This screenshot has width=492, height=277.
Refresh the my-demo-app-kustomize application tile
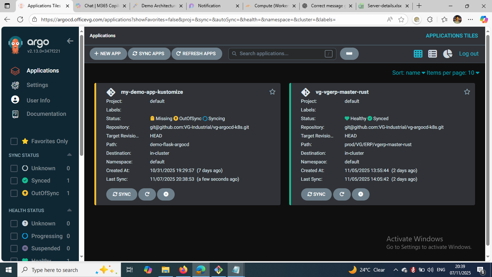(147, 194)
